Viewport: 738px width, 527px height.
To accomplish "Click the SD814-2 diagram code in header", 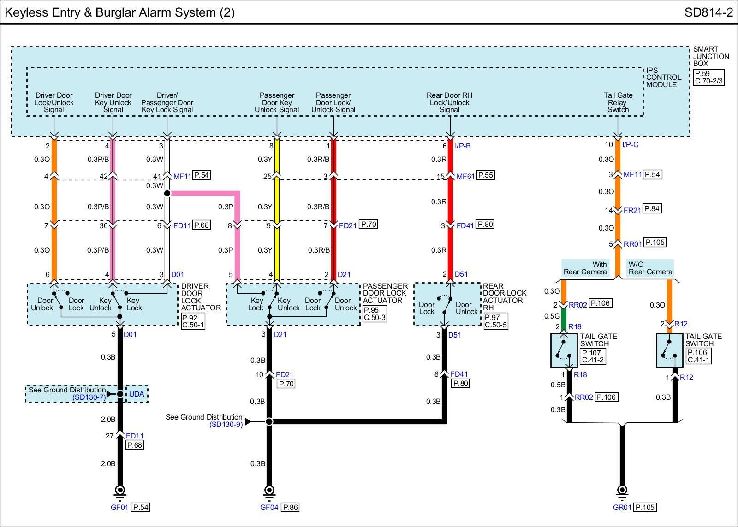I will (708, 12).
